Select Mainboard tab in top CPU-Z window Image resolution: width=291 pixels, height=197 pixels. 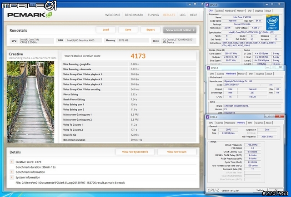pyautogui.click(x=230, y=11)
